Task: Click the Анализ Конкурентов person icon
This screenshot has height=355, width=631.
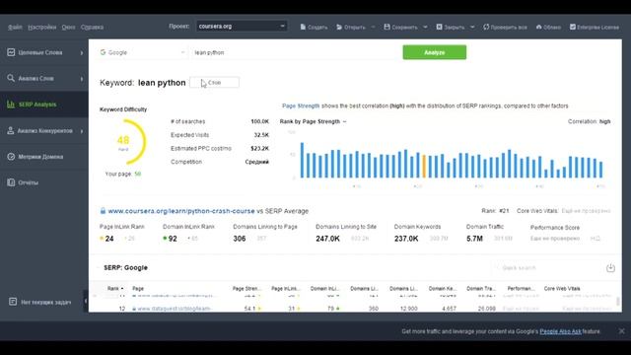Action: coord(11,130)
